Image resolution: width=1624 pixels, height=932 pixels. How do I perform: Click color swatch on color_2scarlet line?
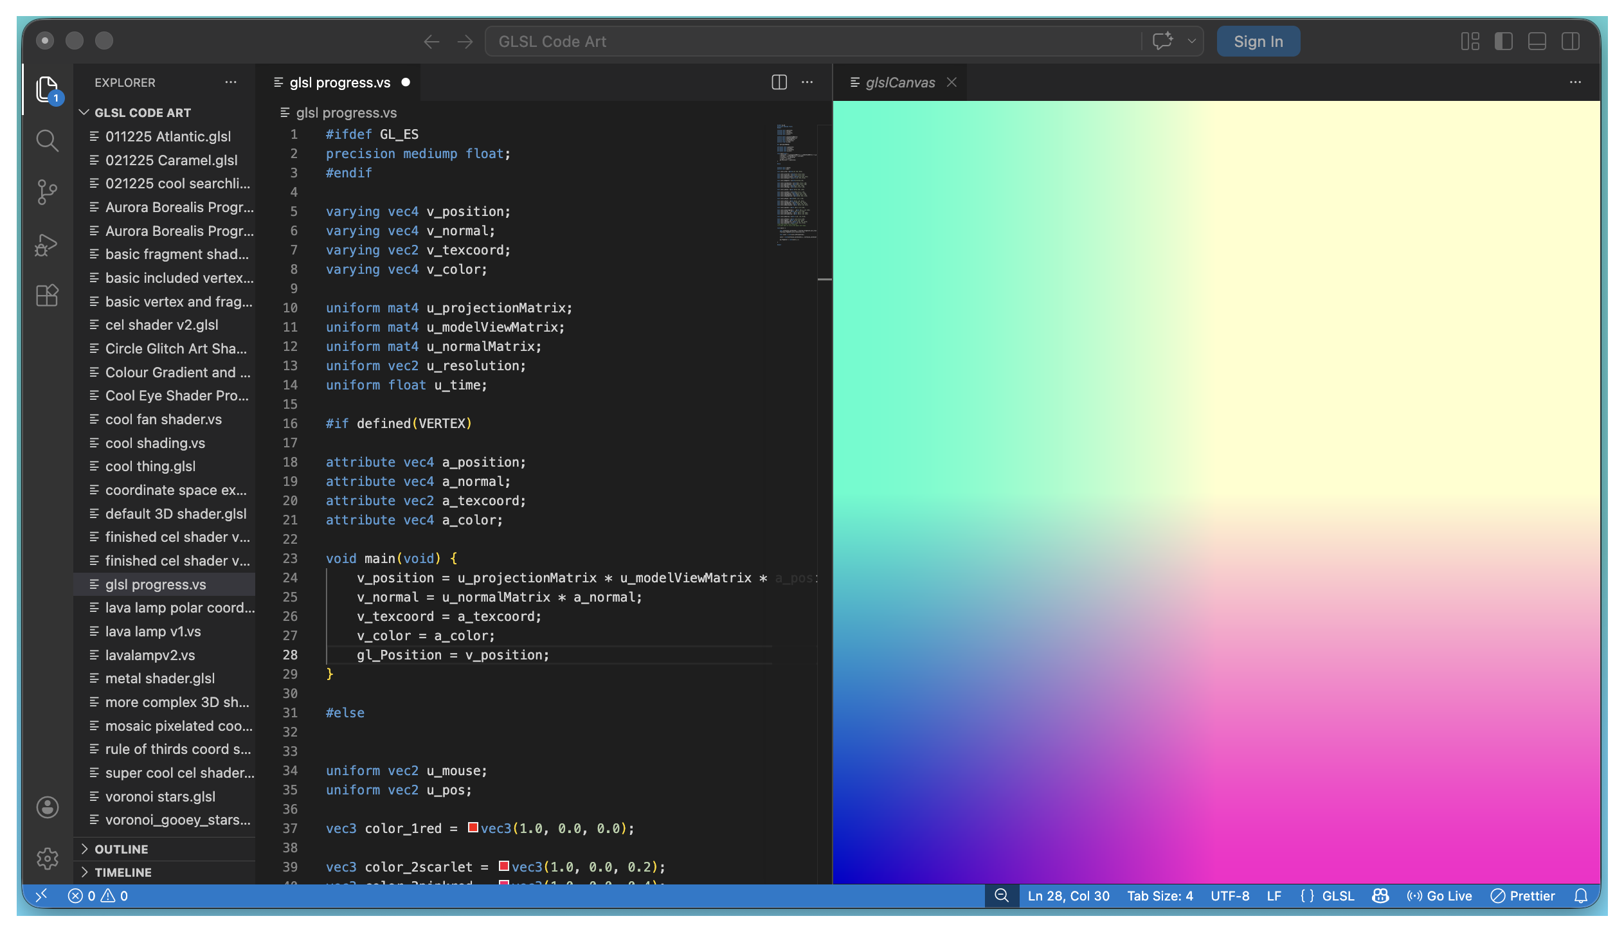tap(504, 866)
